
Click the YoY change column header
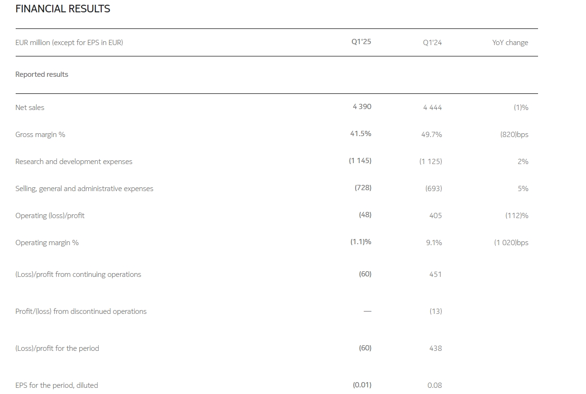pos(510,43)
